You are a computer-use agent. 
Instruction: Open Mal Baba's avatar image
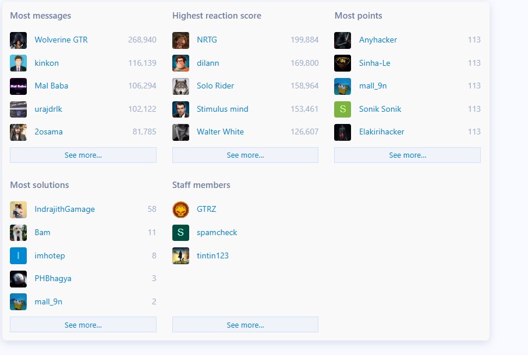point(18,86)
